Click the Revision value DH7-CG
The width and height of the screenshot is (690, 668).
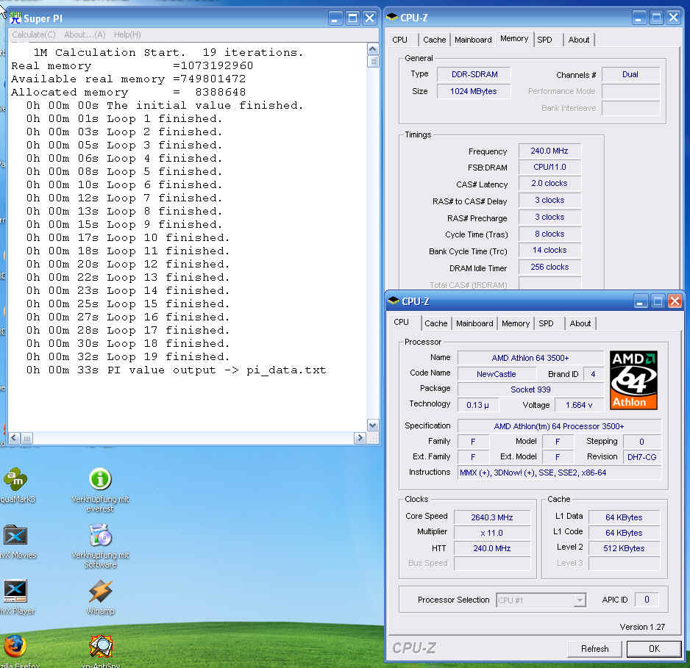pyautogui.click(x=641, y=457)
